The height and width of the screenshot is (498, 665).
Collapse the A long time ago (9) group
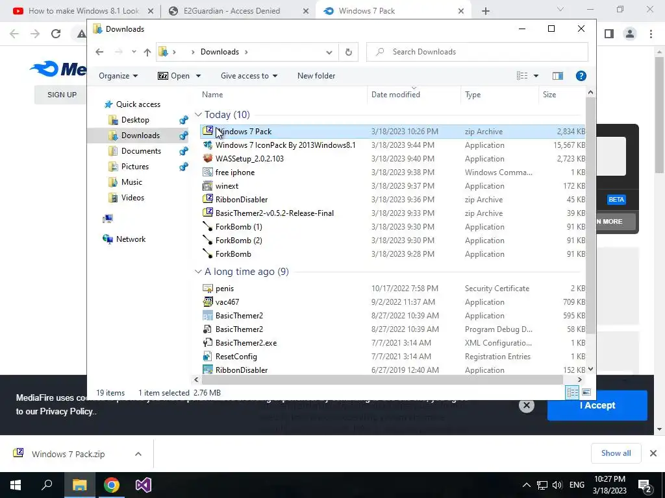pos(197,272)
